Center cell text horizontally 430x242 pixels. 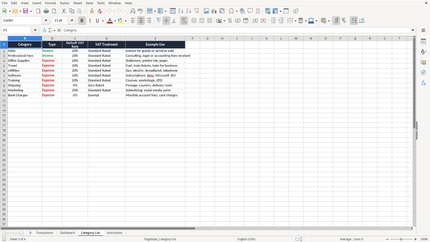tap(141, 21)
